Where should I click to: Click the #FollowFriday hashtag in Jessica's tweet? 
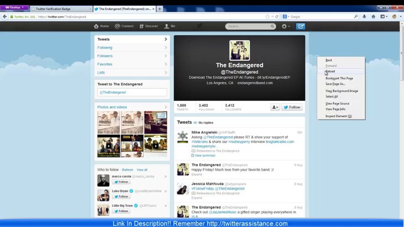pos(202,189)
